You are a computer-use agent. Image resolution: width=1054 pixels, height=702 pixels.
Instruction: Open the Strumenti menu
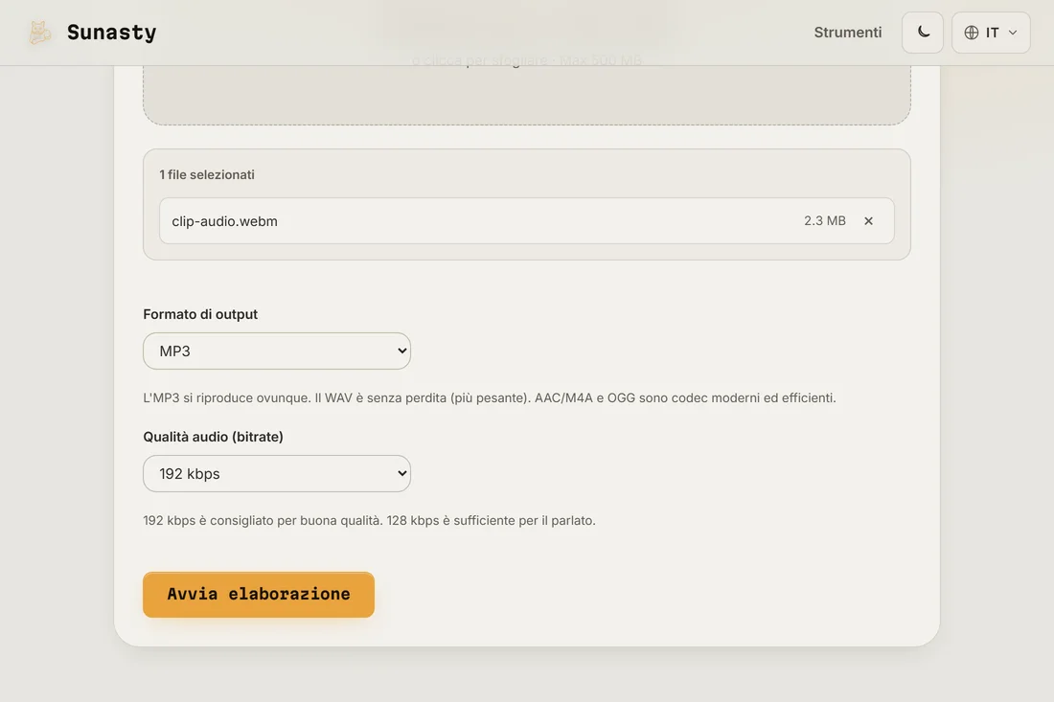click(x=848, y=33)
